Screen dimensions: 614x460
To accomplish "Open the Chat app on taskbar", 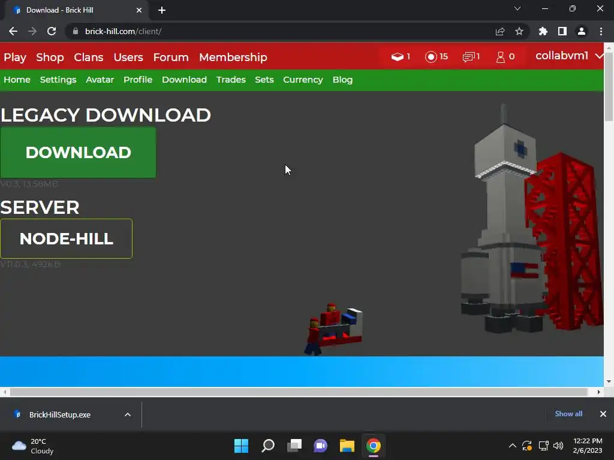I will pos(320,446).
